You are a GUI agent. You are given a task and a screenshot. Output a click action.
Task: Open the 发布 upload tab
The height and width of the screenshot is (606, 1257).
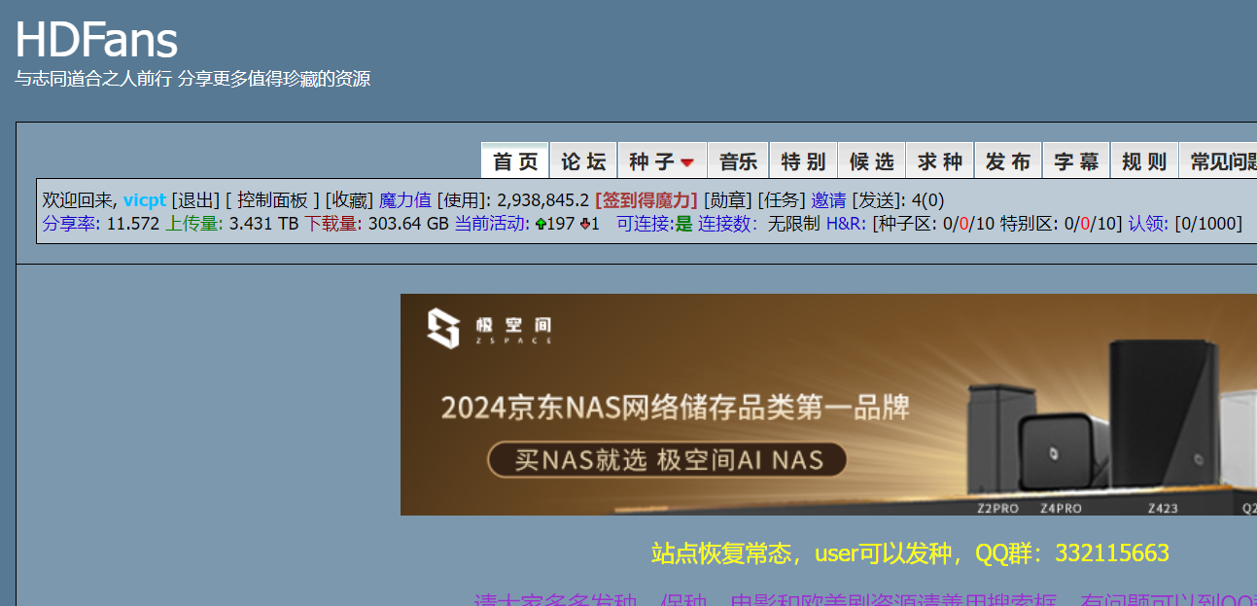1007,161
